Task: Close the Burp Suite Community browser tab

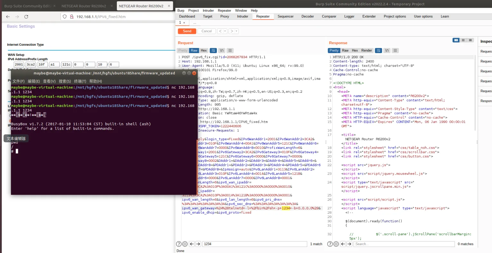Action: (x=54, y=6)
